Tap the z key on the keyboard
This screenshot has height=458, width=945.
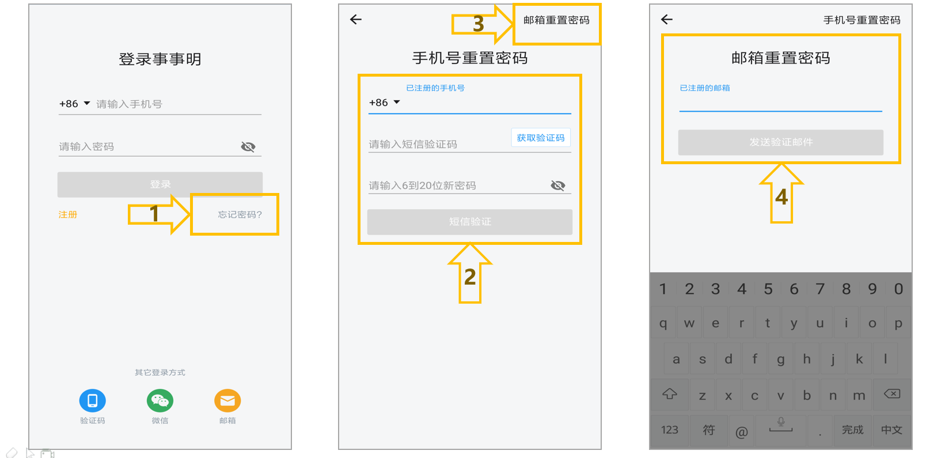[702, 395]
